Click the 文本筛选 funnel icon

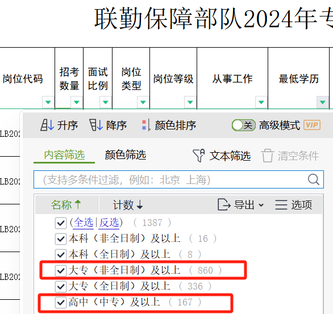click(198, 156)
